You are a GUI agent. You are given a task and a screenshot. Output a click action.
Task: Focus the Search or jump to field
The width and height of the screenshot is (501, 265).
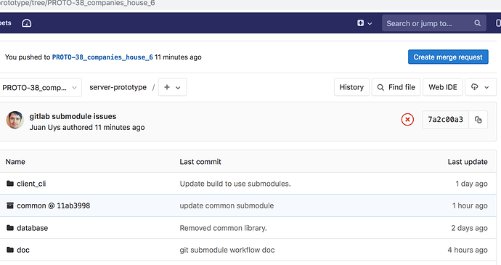pos(434,23)
